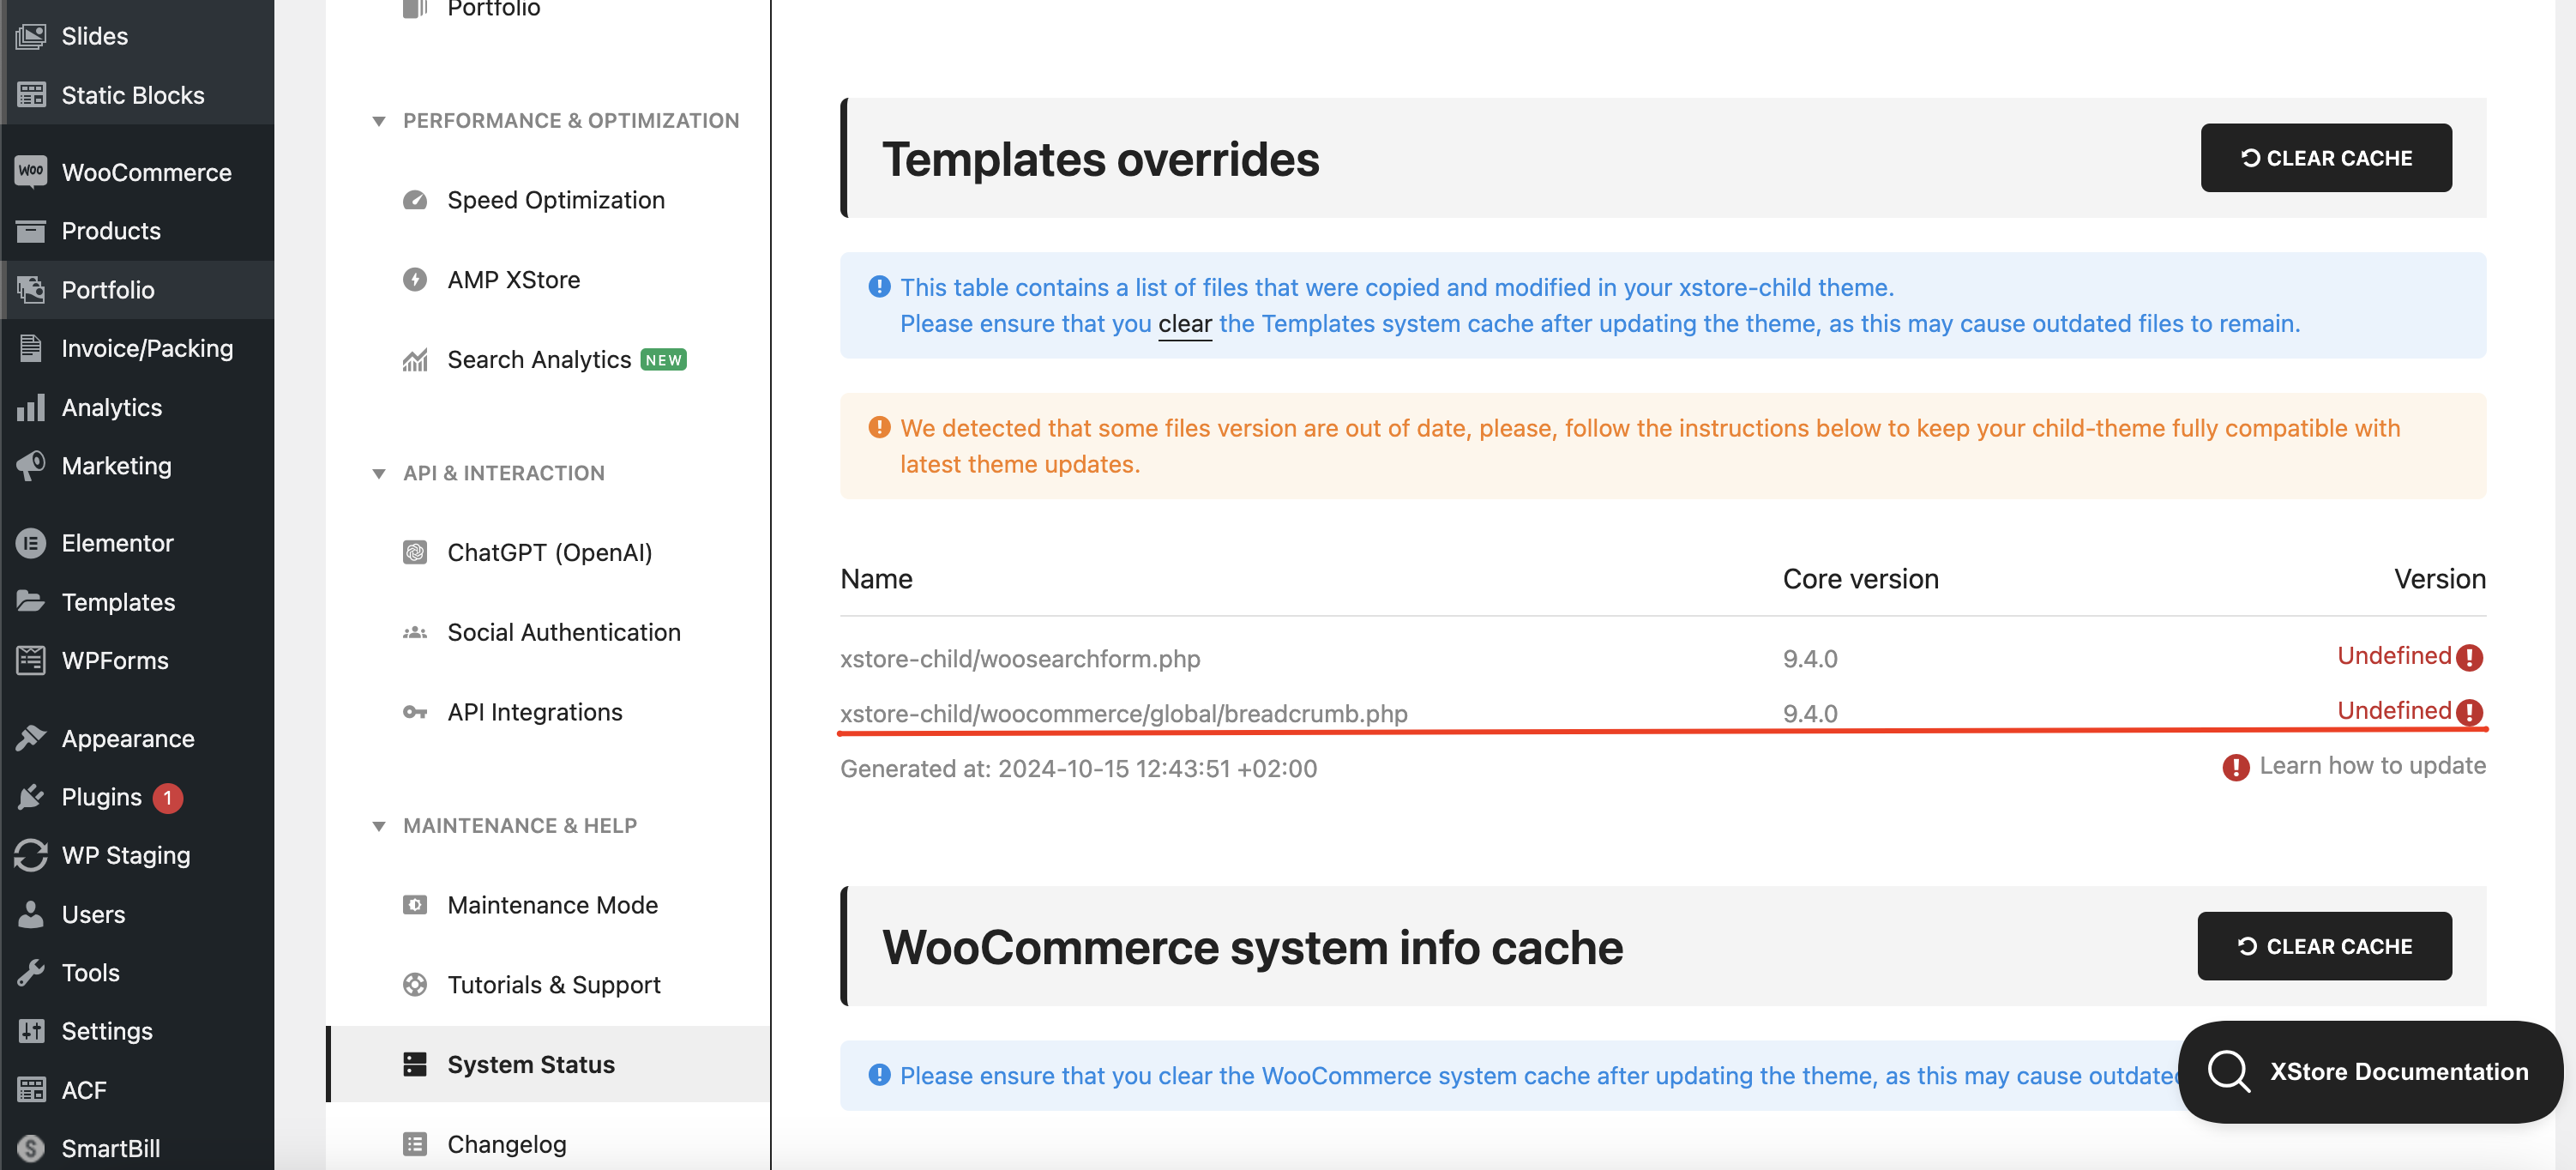Open the Speed Optimization section
The width and height of the screenshot is (2576, 1170).
[x=549, y=200]
